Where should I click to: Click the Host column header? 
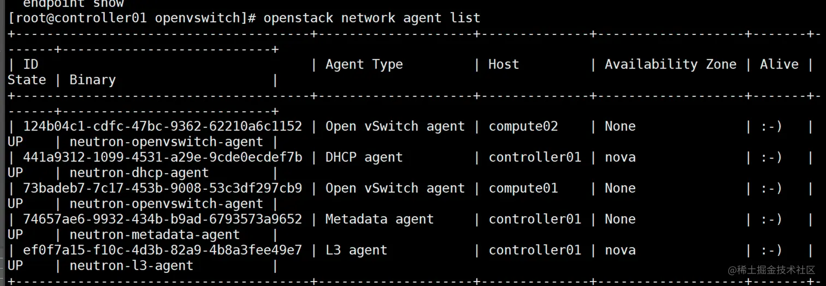[503, 64]
